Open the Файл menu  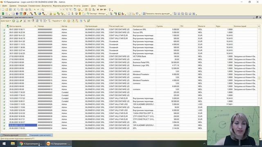[x=5, y=6]
